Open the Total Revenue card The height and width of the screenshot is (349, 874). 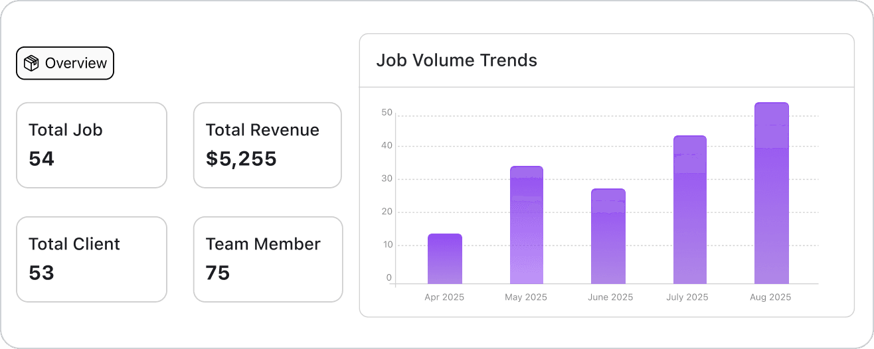click(268, 145)
